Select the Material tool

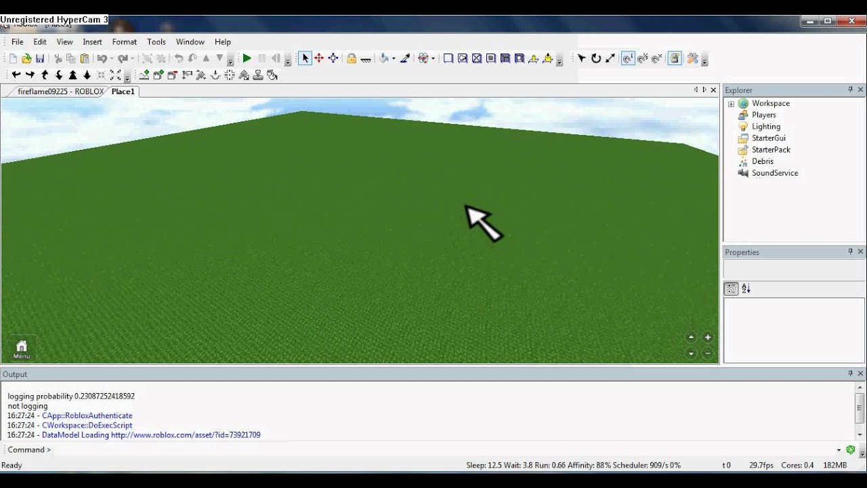click(x=423, y=58)
